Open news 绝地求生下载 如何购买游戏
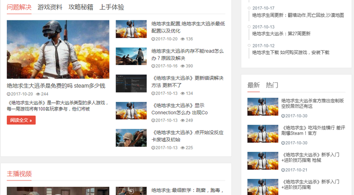This screenshot has width=354, height=195. click(291, 53)
